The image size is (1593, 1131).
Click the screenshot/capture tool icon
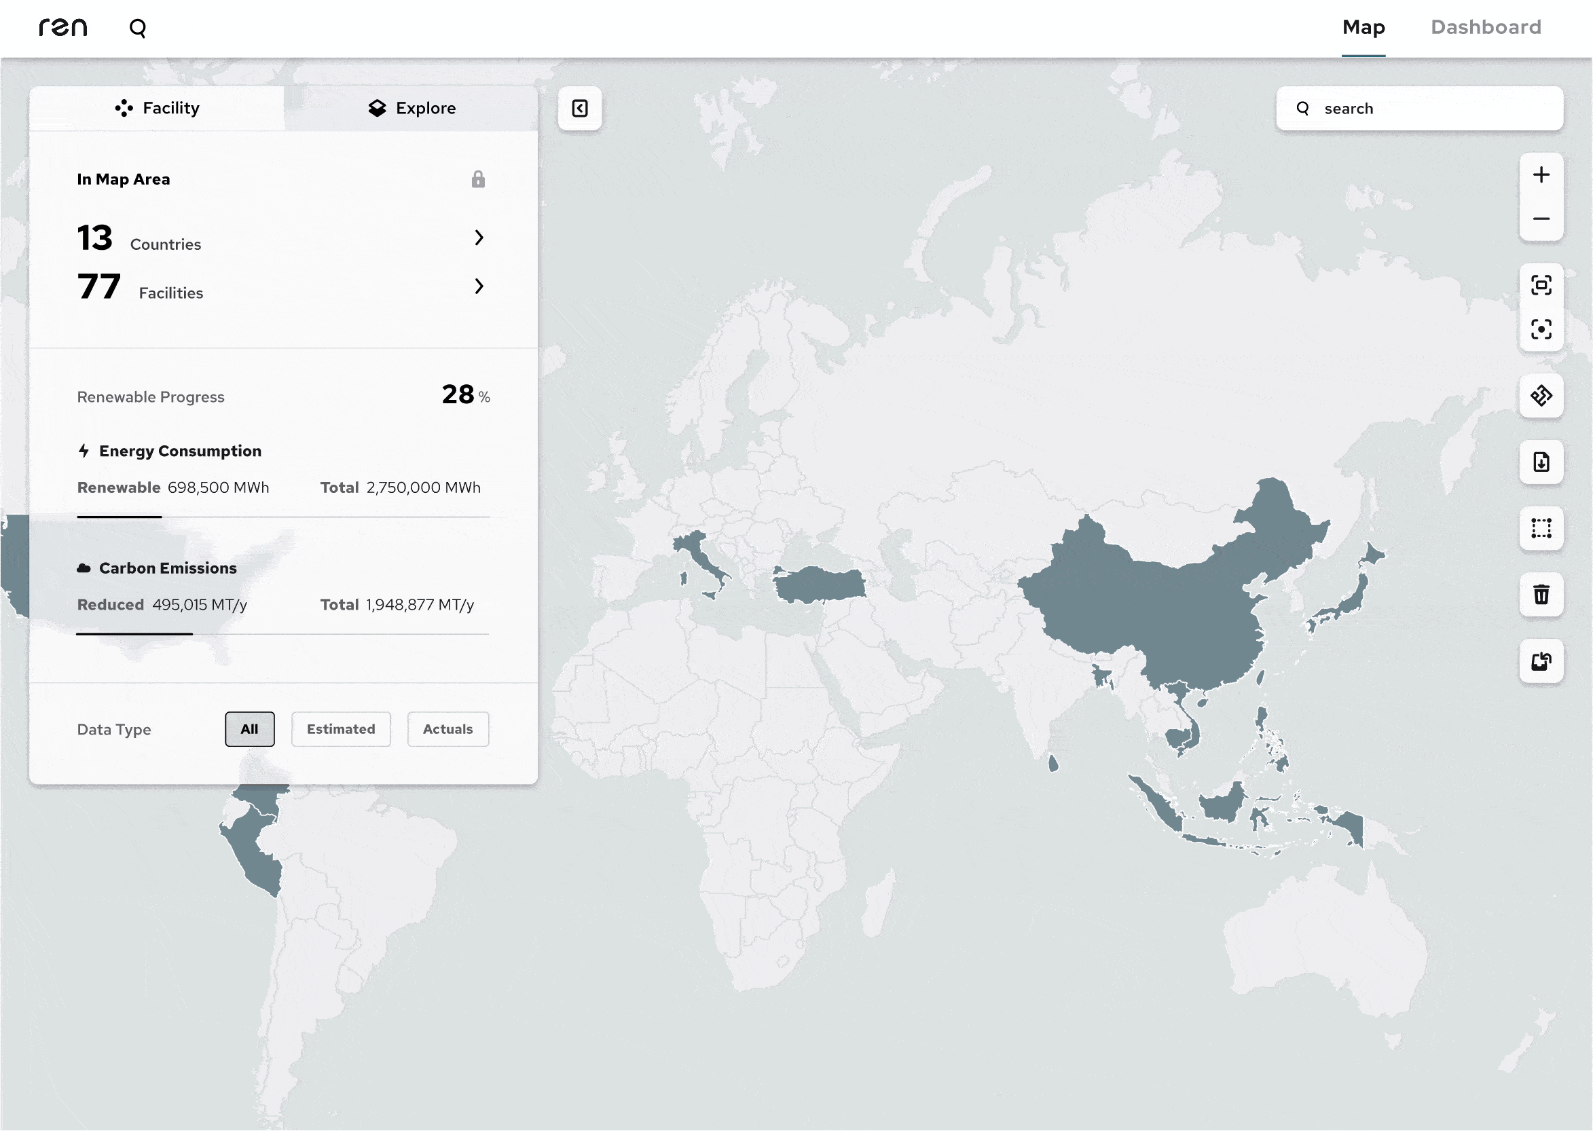pos(1541,285)
